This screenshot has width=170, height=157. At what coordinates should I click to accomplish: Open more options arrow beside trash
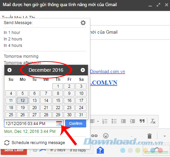click(165, 136)
